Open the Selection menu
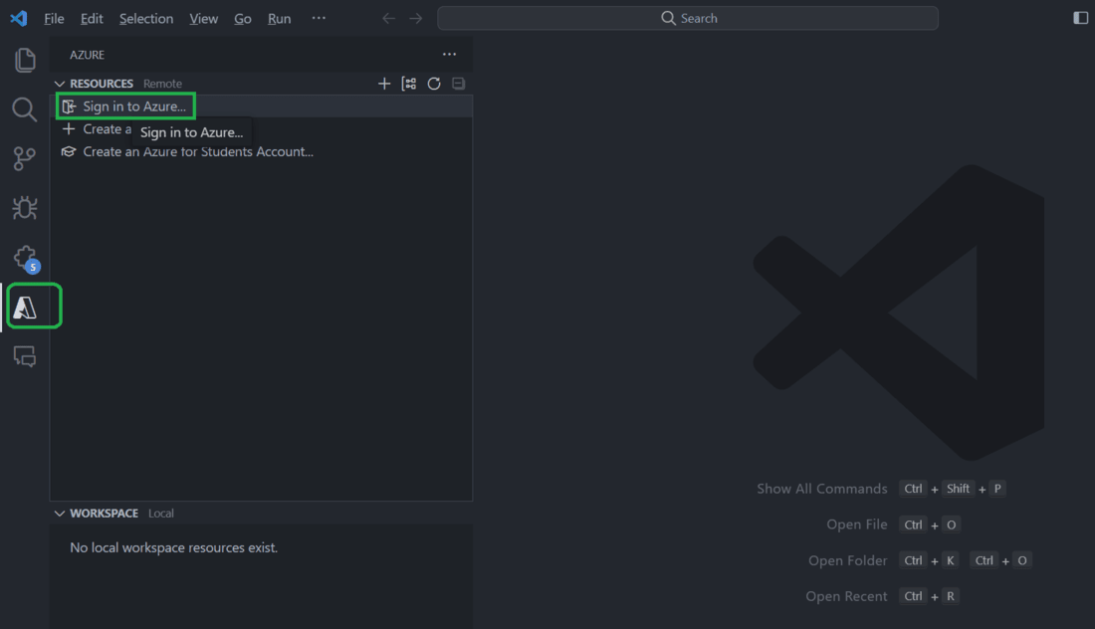Image resolution: width=1095 pixels, height=629 pixels. [146, 19]
